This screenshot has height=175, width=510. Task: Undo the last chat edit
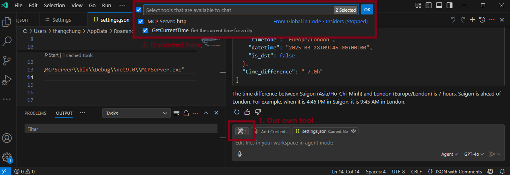pyautogui.click(x=453, y=20)
